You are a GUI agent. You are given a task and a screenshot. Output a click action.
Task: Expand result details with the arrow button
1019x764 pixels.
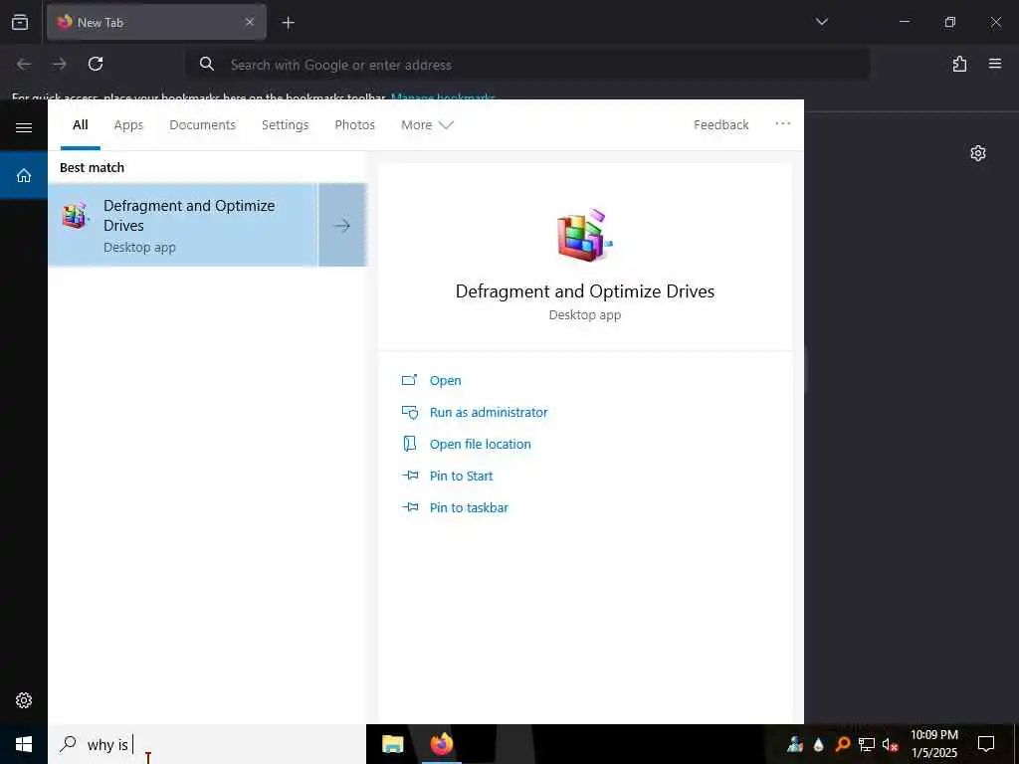click(x=342, y=225)
